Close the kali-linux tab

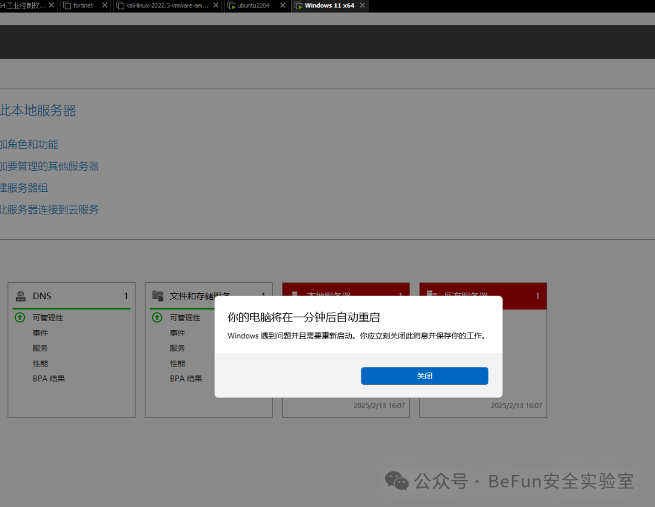point(215,5)
